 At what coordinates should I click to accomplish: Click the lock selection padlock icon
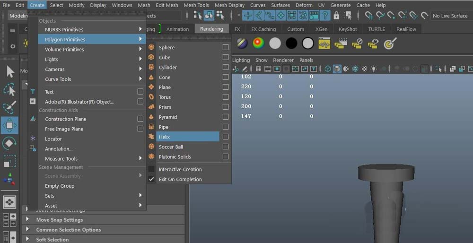tap(336, 16)
